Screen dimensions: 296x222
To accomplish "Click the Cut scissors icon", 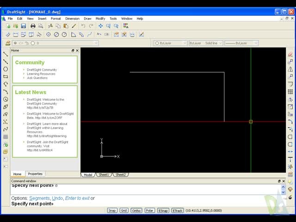I will pos(50,26).
